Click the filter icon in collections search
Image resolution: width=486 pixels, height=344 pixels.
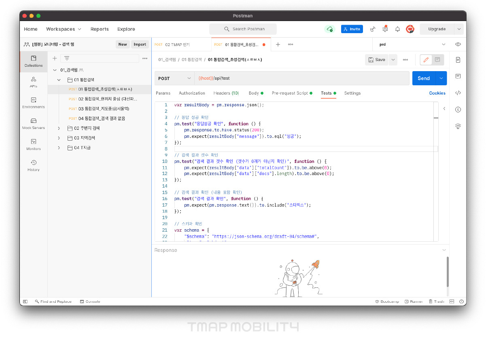(x=67, y=58)
